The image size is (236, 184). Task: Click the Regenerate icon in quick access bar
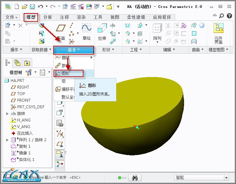tap(65, 7)
